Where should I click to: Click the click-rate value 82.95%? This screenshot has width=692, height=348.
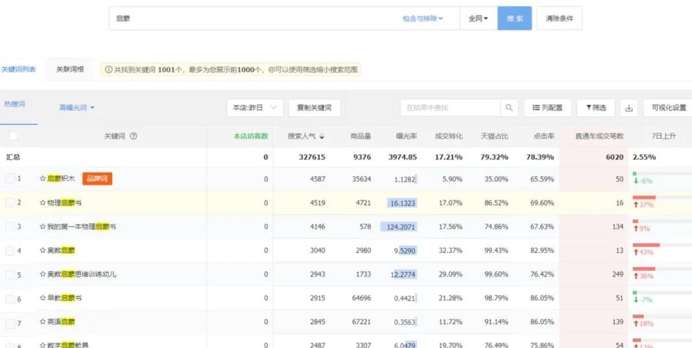pos(542,251)
